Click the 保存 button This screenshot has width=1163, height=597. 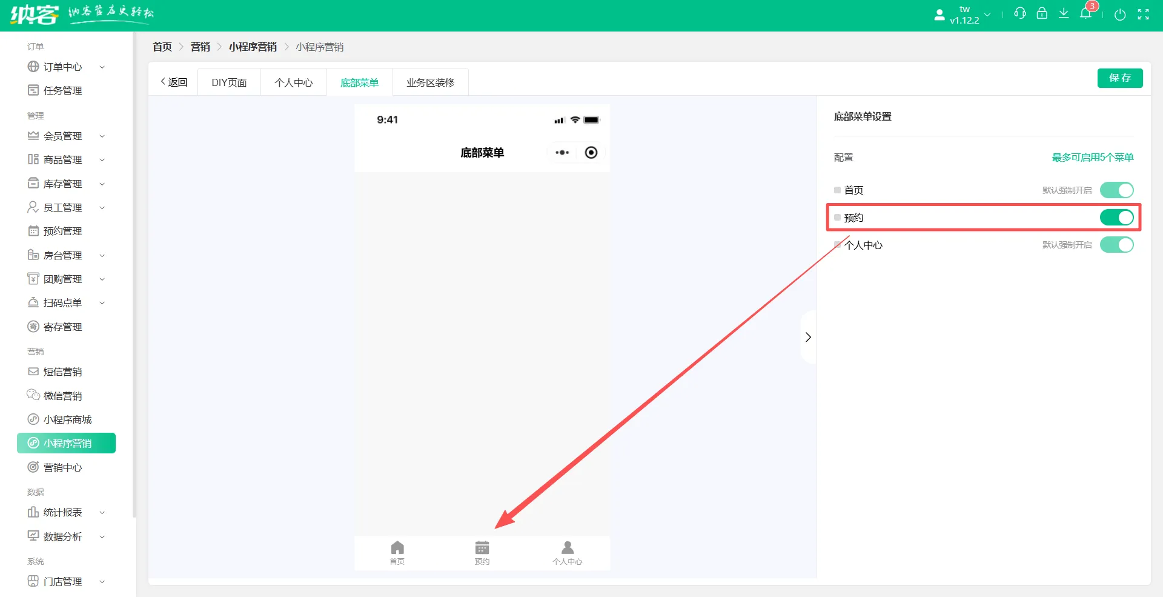tap(1119, 78)
